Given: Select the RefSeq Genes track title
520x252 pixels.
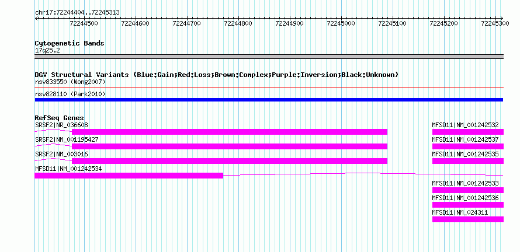Looking at the screenshot, I should (60, 118).
